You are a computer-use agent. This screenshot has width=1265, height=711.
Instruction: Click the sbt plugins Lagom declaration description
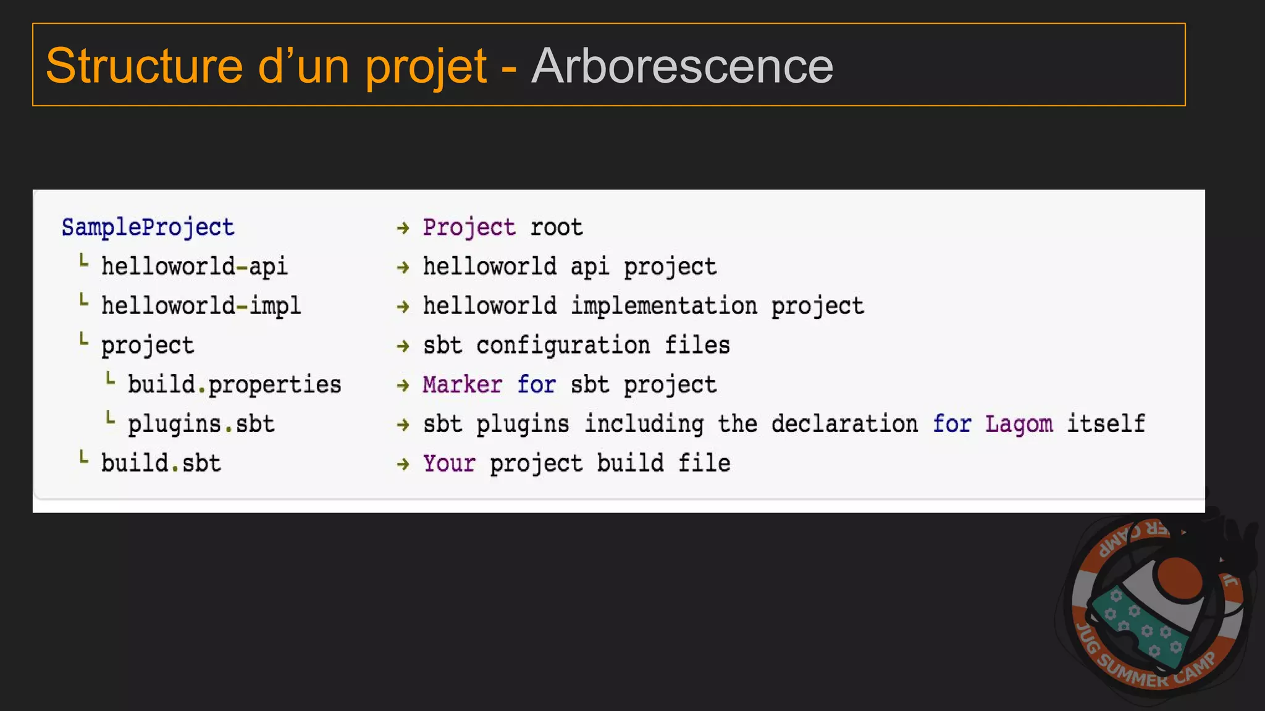(784, 424)
